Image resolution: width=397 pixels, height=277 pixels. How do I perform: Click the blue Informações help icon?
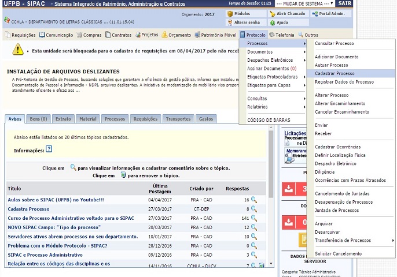pyautogui.click(x=49, y=149)
